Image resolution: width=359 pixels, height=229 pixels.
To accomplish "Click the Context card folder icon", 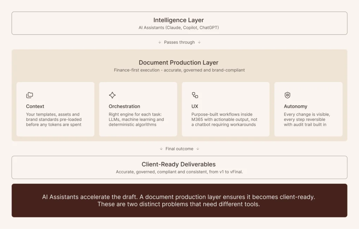I will tap(29, 95).
